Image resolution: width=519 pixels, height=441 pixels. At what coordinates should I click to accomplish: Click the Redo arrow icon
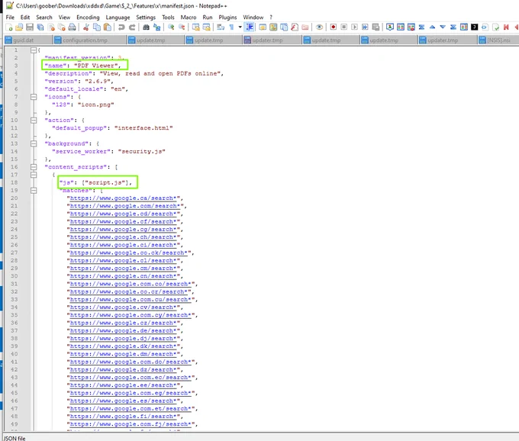pos(132,27)
